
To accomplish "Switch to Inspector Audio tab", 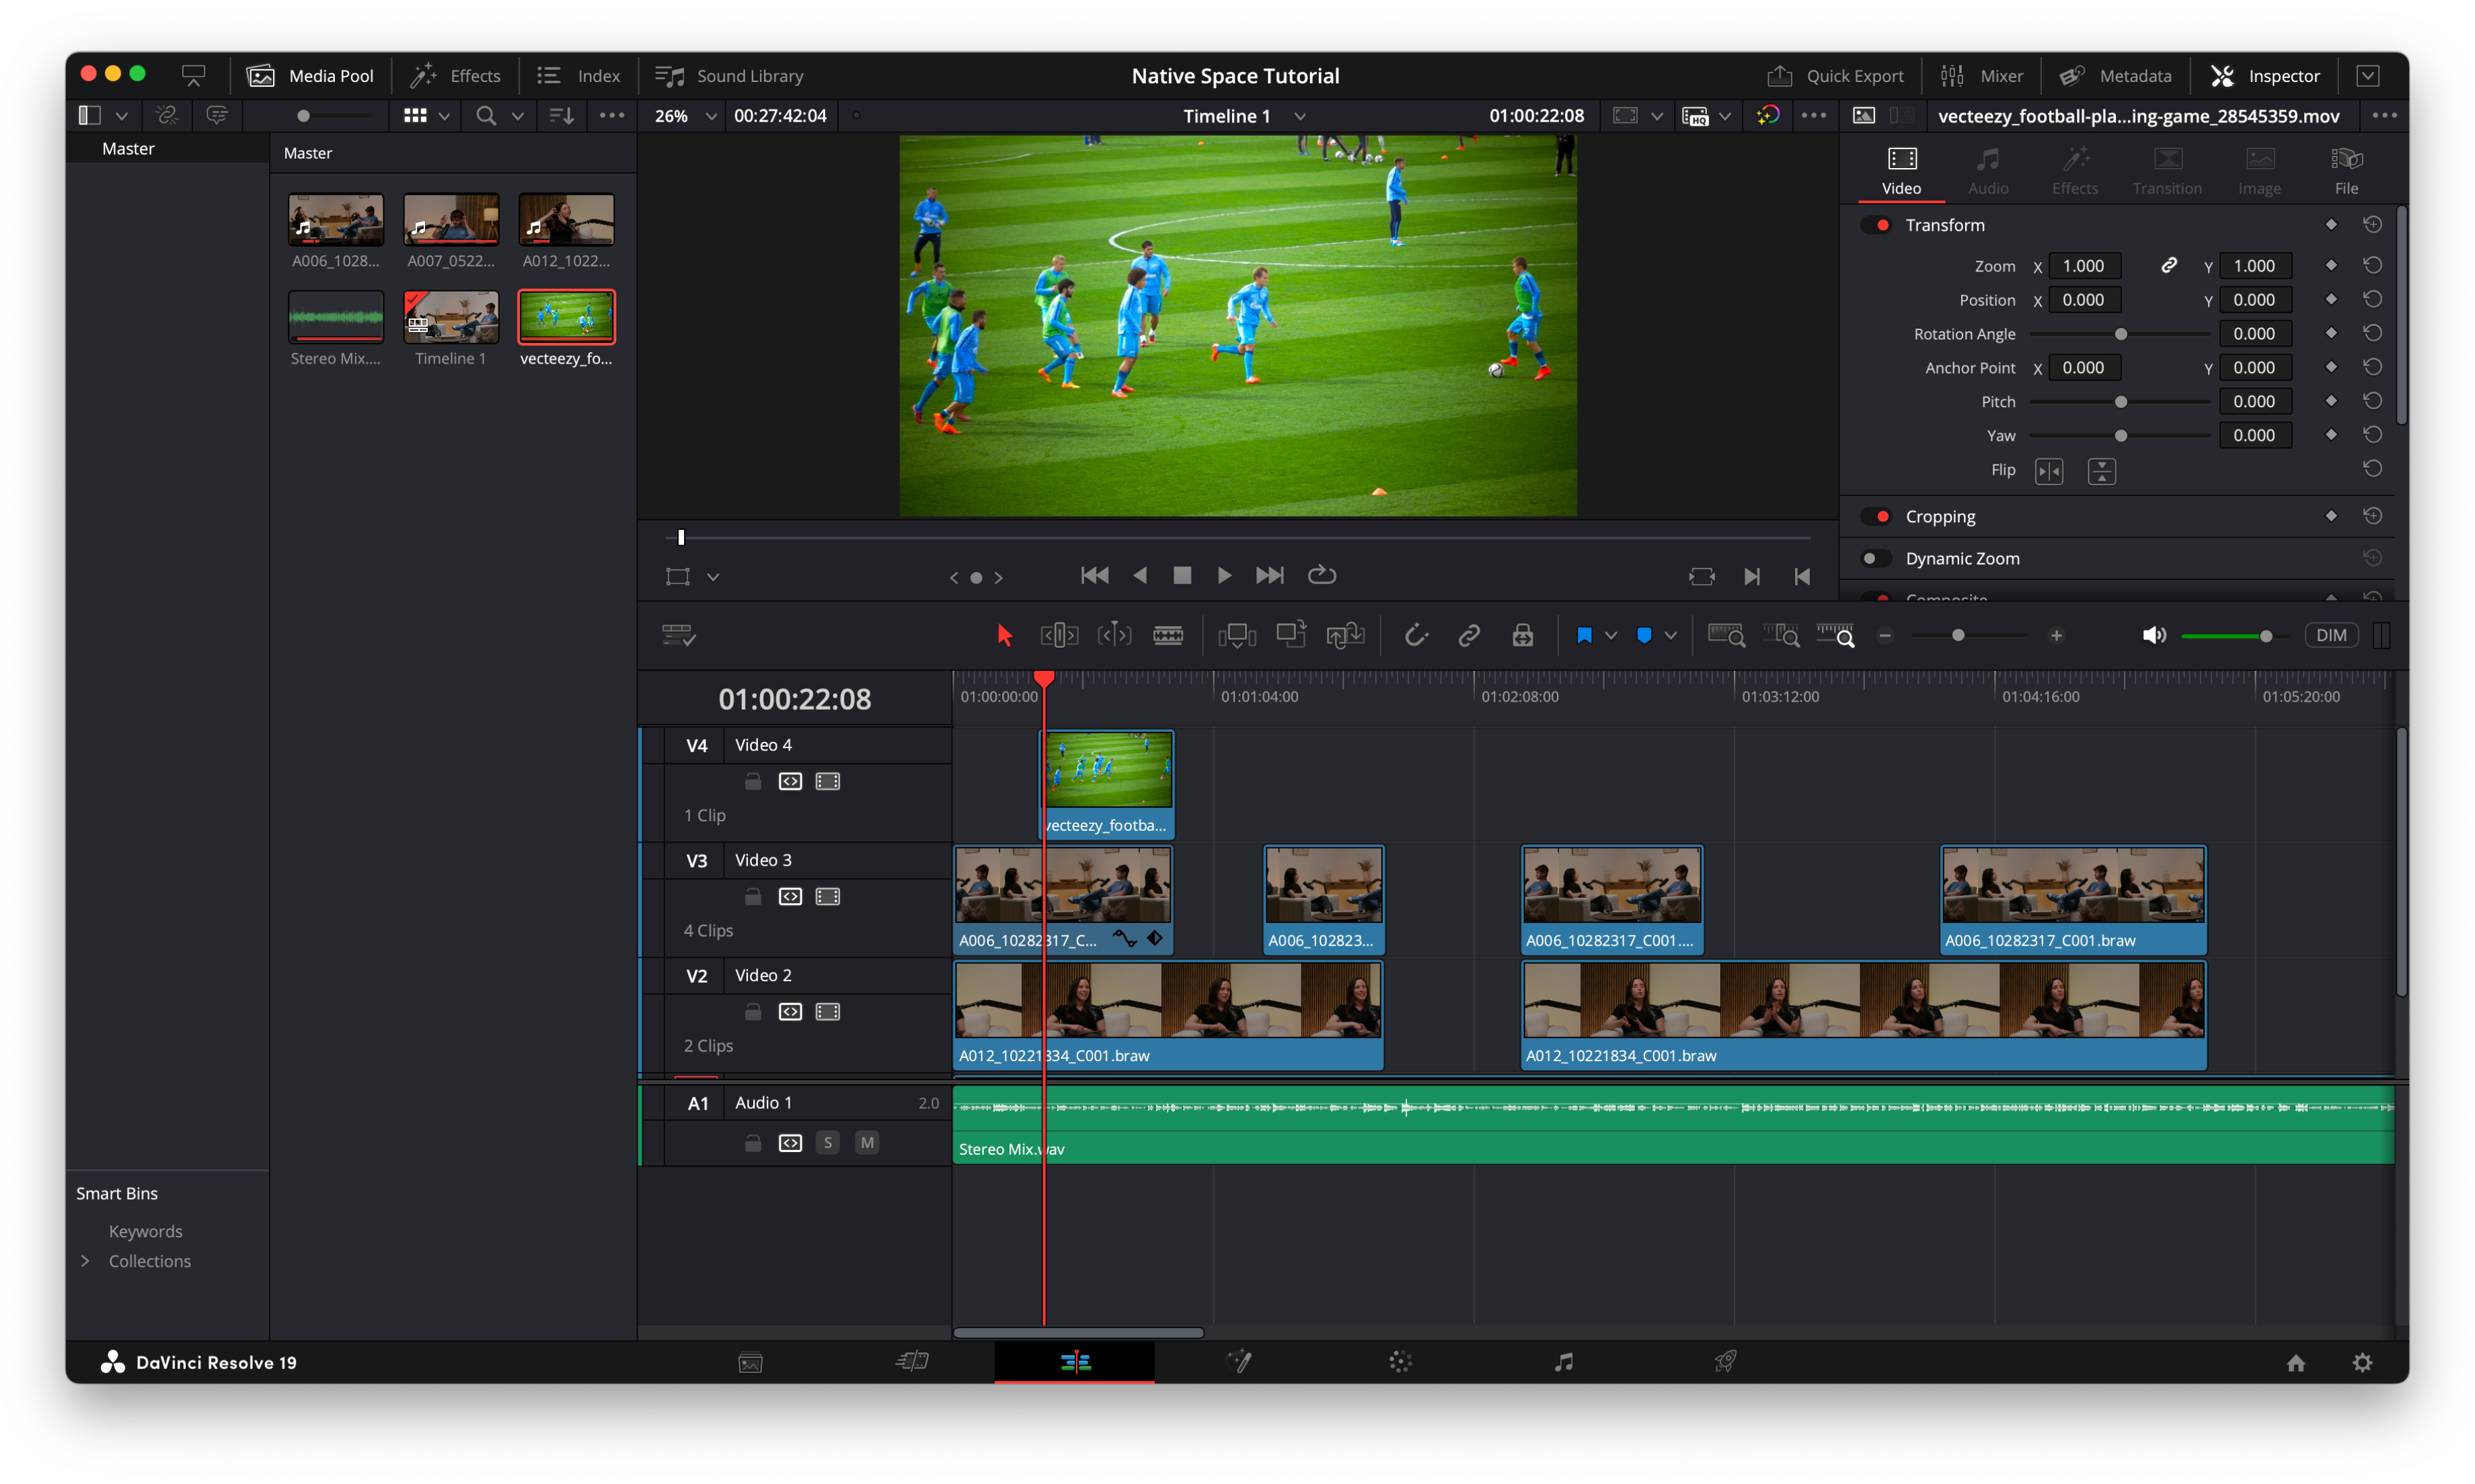I will pyautogui.click(x=1987, y=171).
